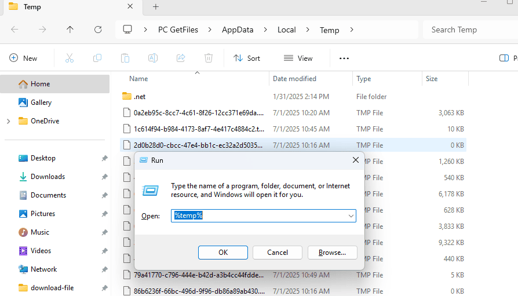
Task: Expand chevron after Temp breadcrumb
Action: tap(352, 30)
